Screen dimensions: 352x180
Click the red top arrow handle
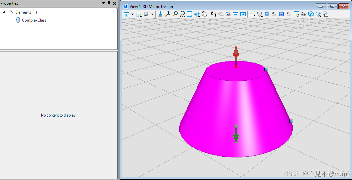pyautogui.click(x=236, y=56)
